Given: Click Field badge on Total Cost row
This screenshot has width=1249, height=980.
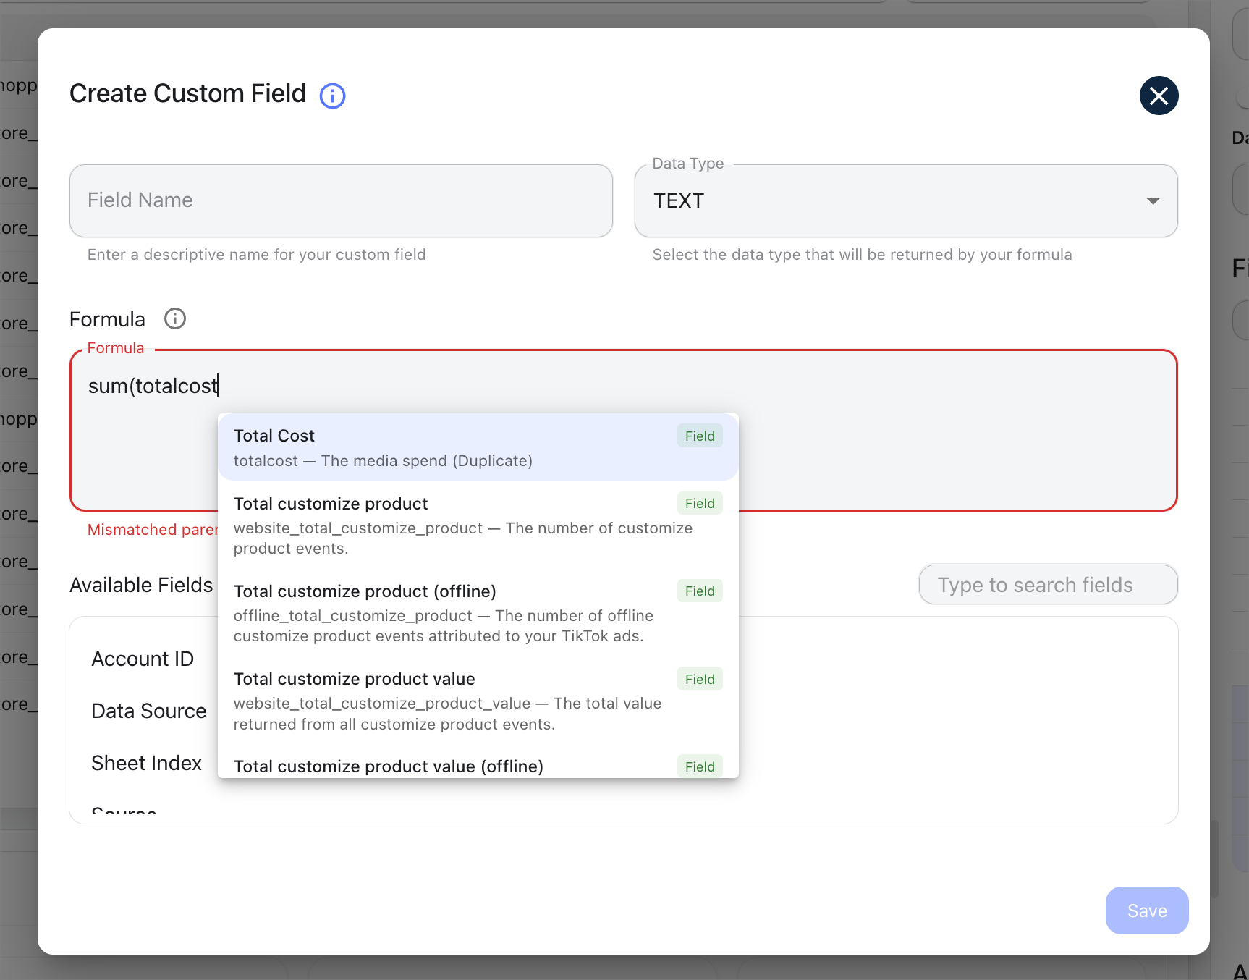Looking at the screenshot, I should coord(699,436).
